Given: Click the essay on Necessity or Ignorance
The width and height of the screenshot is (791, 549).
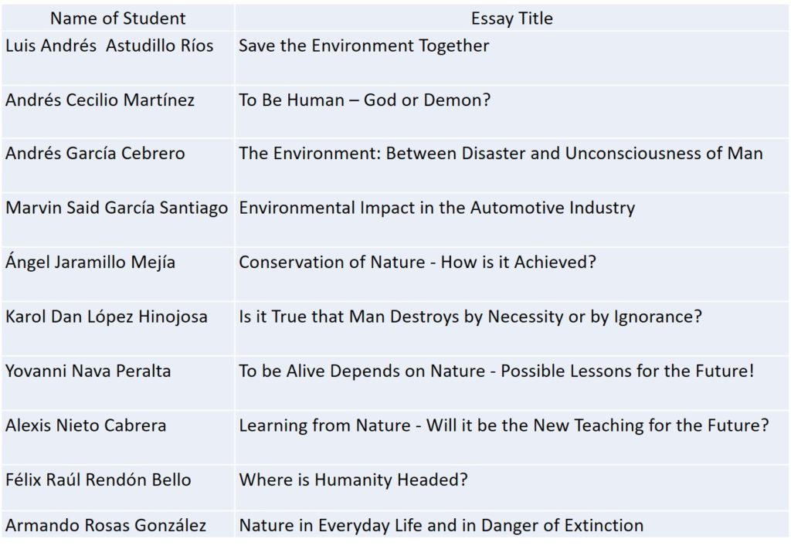Looking at the screenshot, I should [470, 317].
